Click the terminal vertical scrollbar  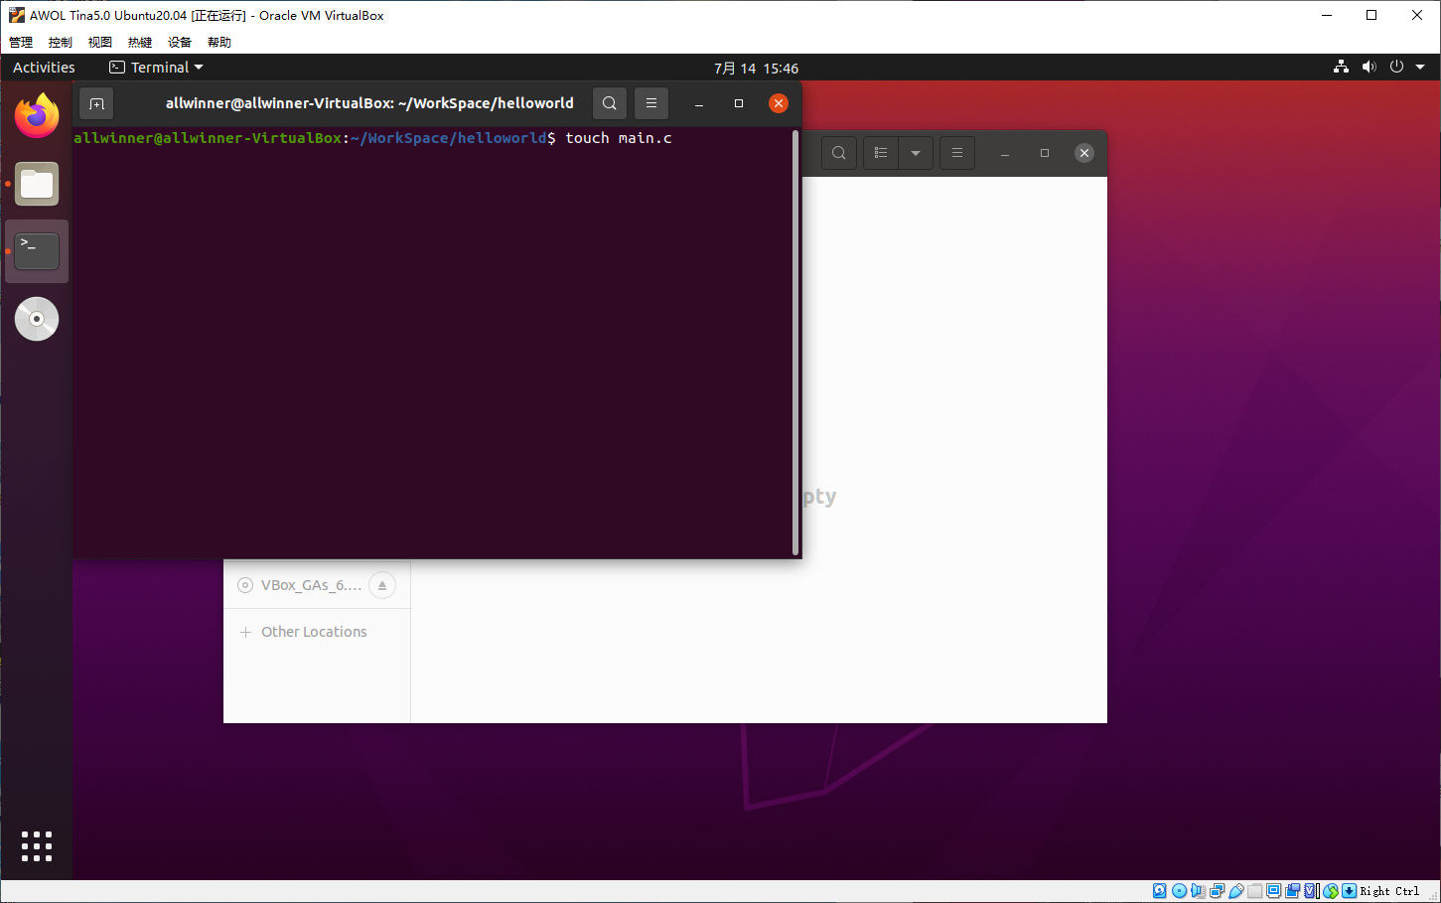point(795,343)
